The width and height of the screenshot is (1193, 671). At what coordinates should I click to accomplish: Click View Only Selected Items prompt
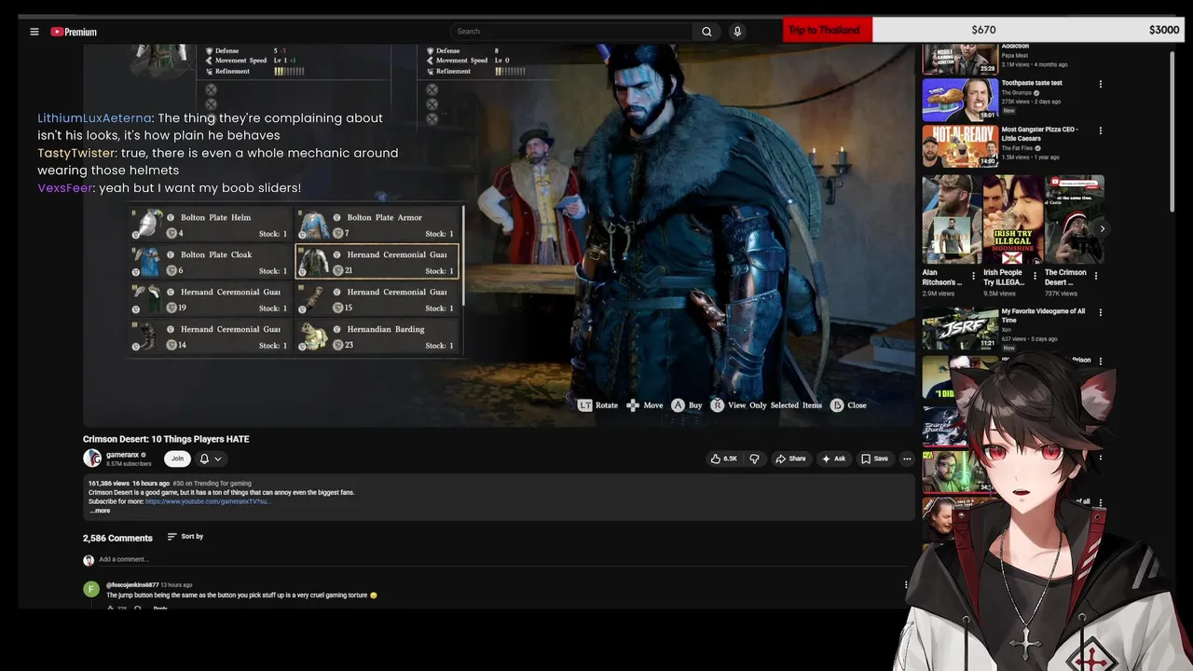(x=766, y=405)
